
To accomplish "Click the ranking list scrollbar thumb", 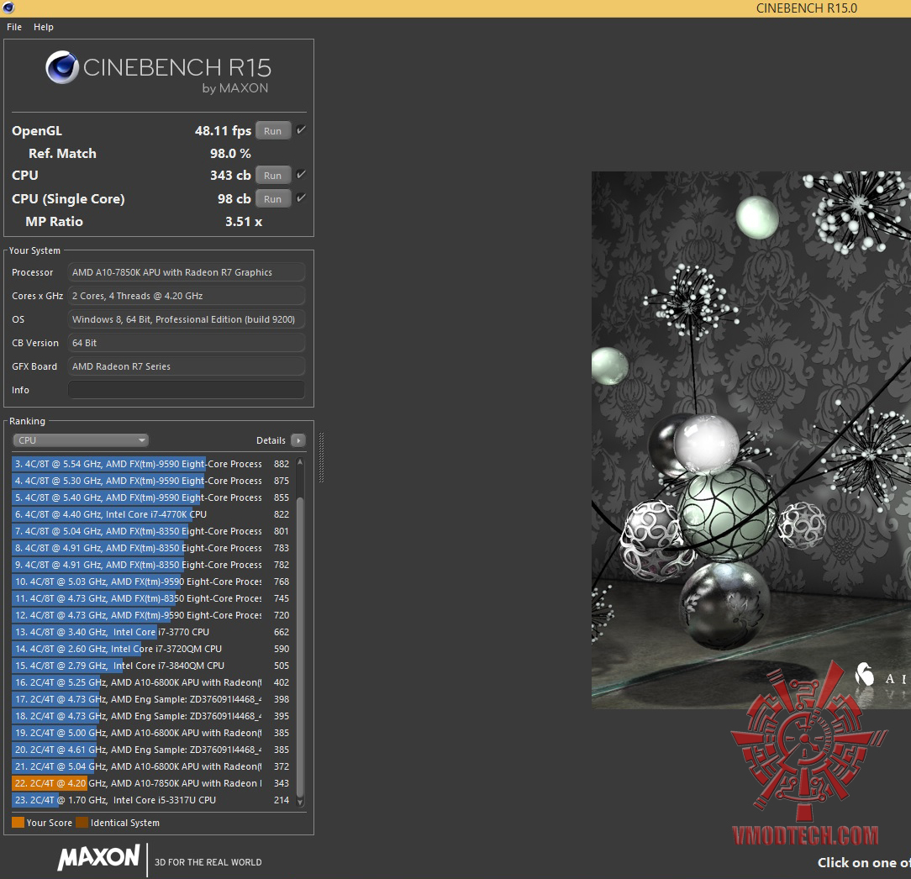I will pos(300,646).
